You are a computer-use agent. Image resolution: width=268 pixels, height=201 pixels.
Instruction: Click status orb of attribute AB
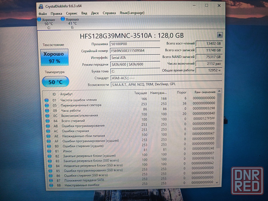tap(48, 126)
